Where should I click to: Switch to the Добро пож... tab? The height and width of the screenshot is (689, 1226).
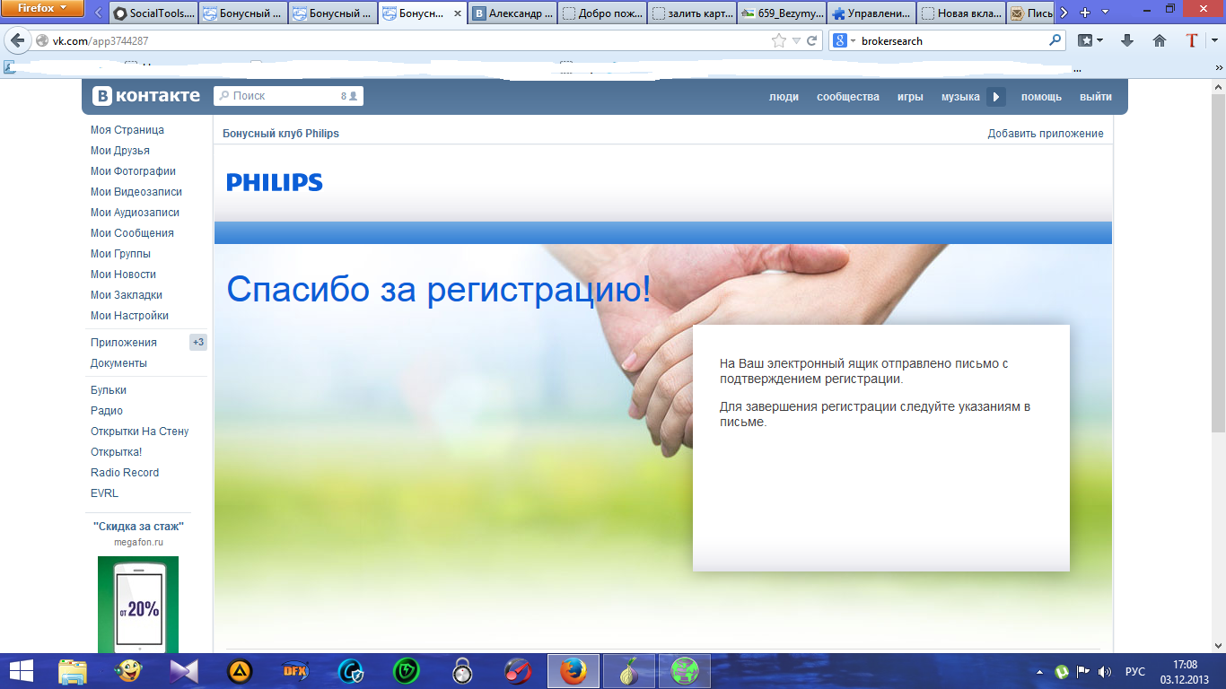pyautogui.click(x=601, y=13)
